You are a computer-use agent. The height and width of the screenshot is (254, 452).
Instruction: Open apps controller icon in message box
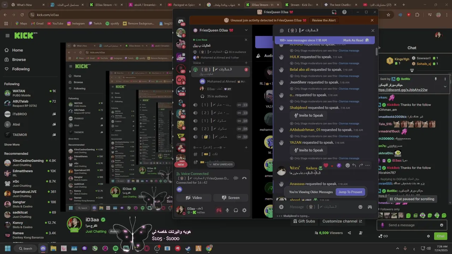(x=370, y=207)
